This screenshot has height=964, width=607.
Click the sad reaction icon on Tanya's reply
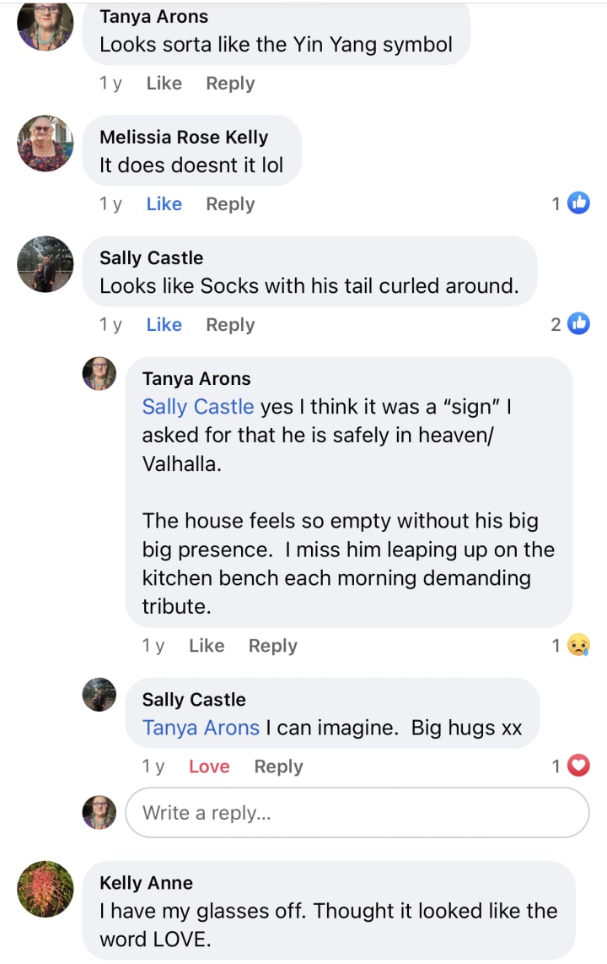pyautogui.click(x=578, y=646)
